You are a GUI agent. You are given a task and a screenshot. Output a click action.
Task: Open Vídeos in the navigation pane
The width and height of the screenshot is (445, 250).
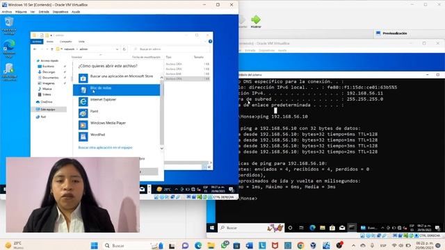tap(47, 94)
